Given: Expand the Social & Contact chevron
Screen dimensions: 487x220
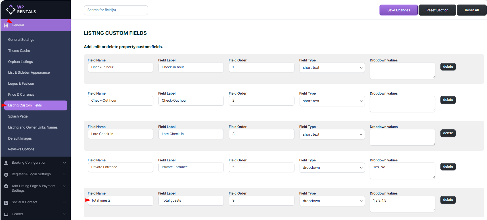Looking at the screenshot, I should [x=64, y=202].
